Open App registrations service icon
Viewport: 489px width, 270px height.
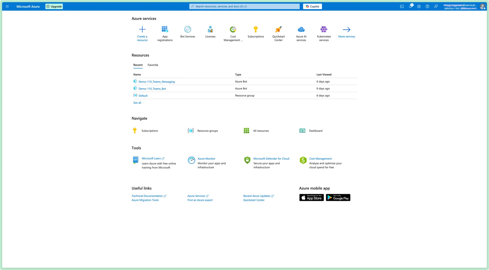click(x=165, y=29)
